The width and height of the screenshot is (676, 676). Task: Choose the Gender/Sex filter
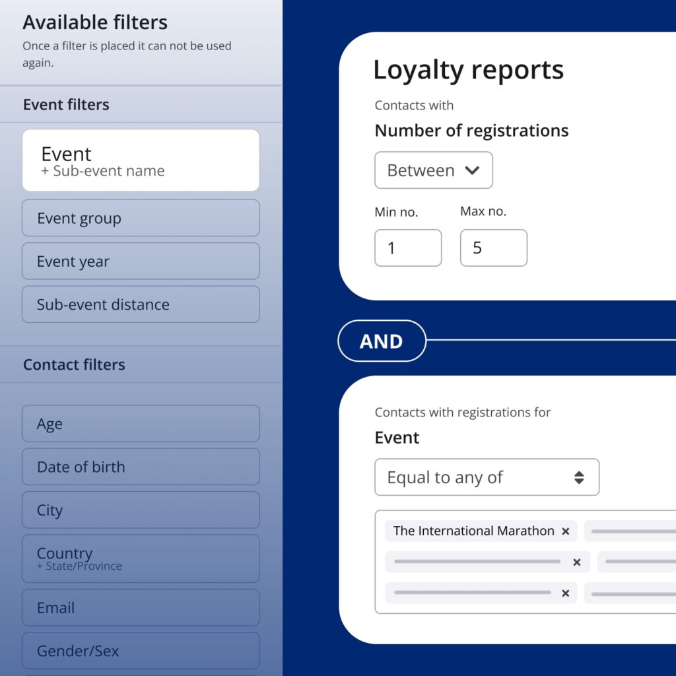pos(141,651)
